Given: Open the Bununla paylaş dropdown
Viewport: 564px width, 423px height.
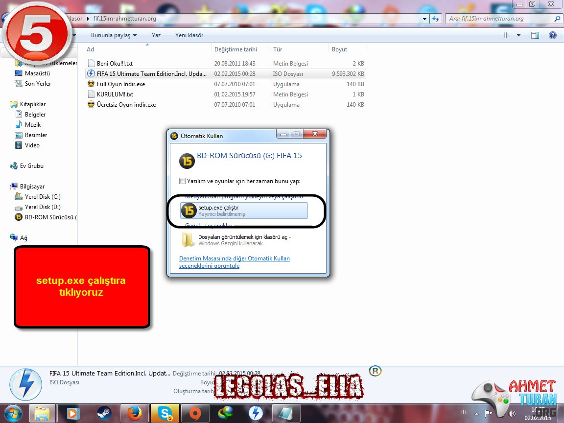Looking at the screenshot, I should (114, 35).
